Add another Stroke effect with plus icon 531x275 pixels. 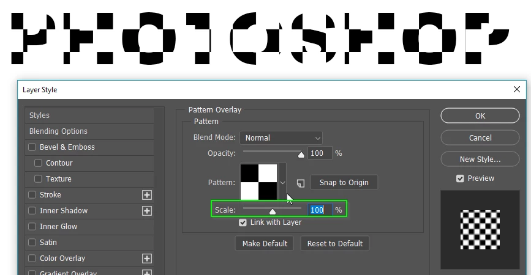pyautogui.click(x=146, y=195)
